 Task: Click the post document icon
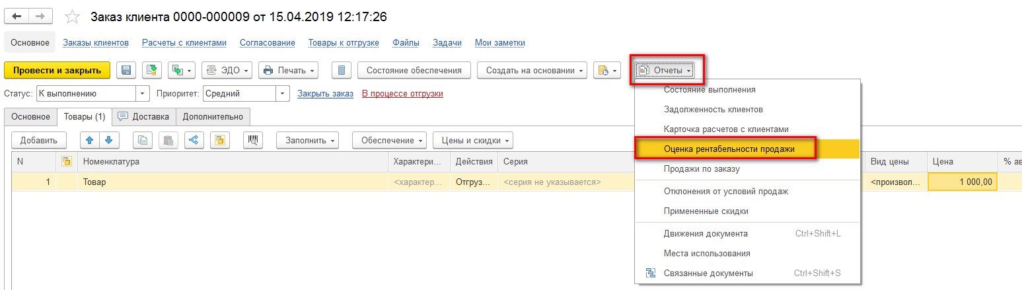pos(153,70)
